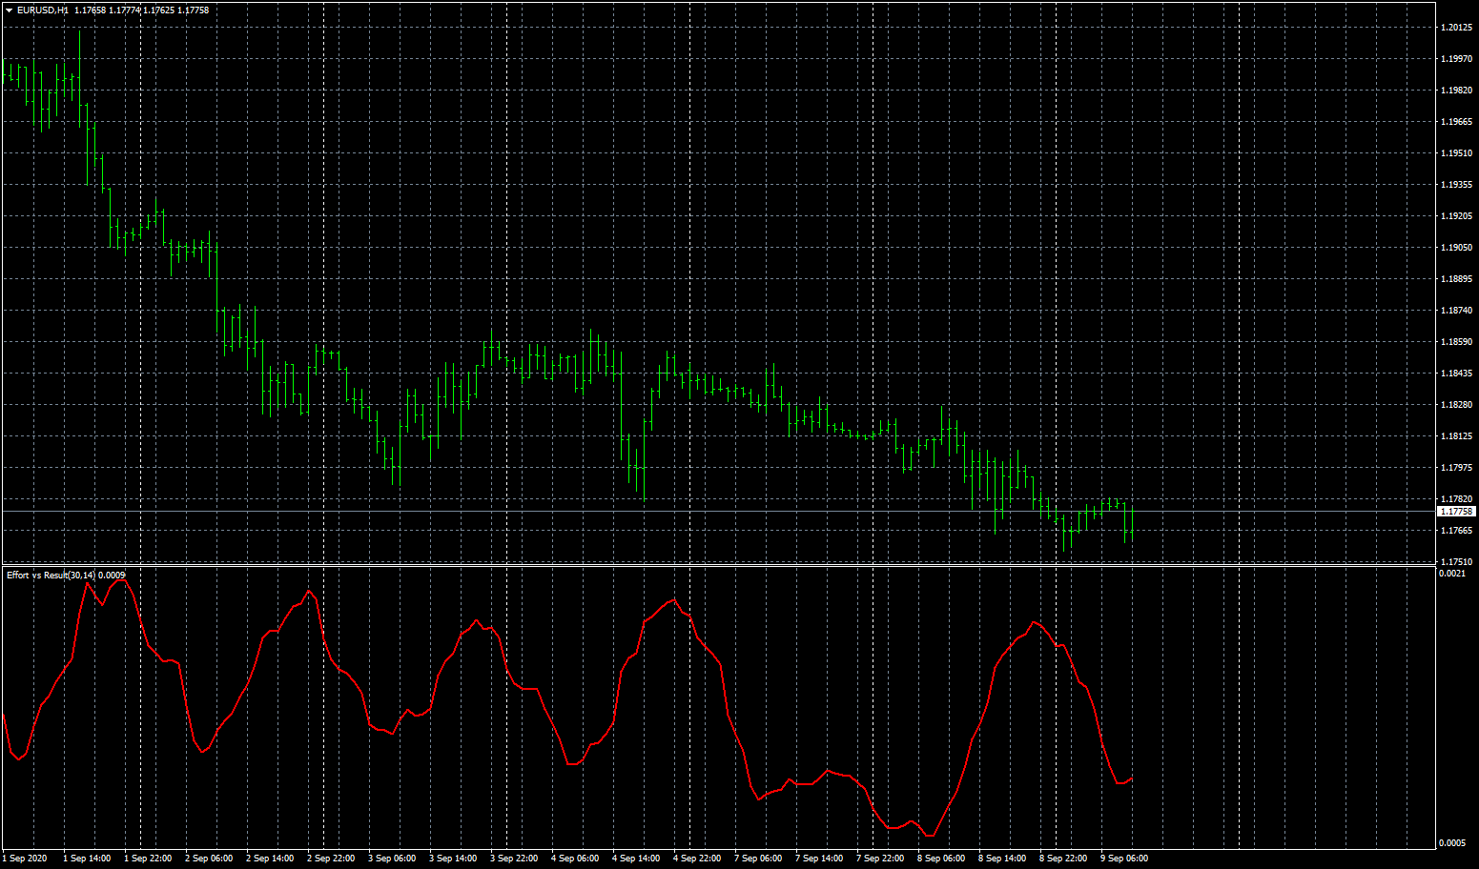Click the 1.18740 price scale value
This screenshot has height=869, width=1479.
1456,311
